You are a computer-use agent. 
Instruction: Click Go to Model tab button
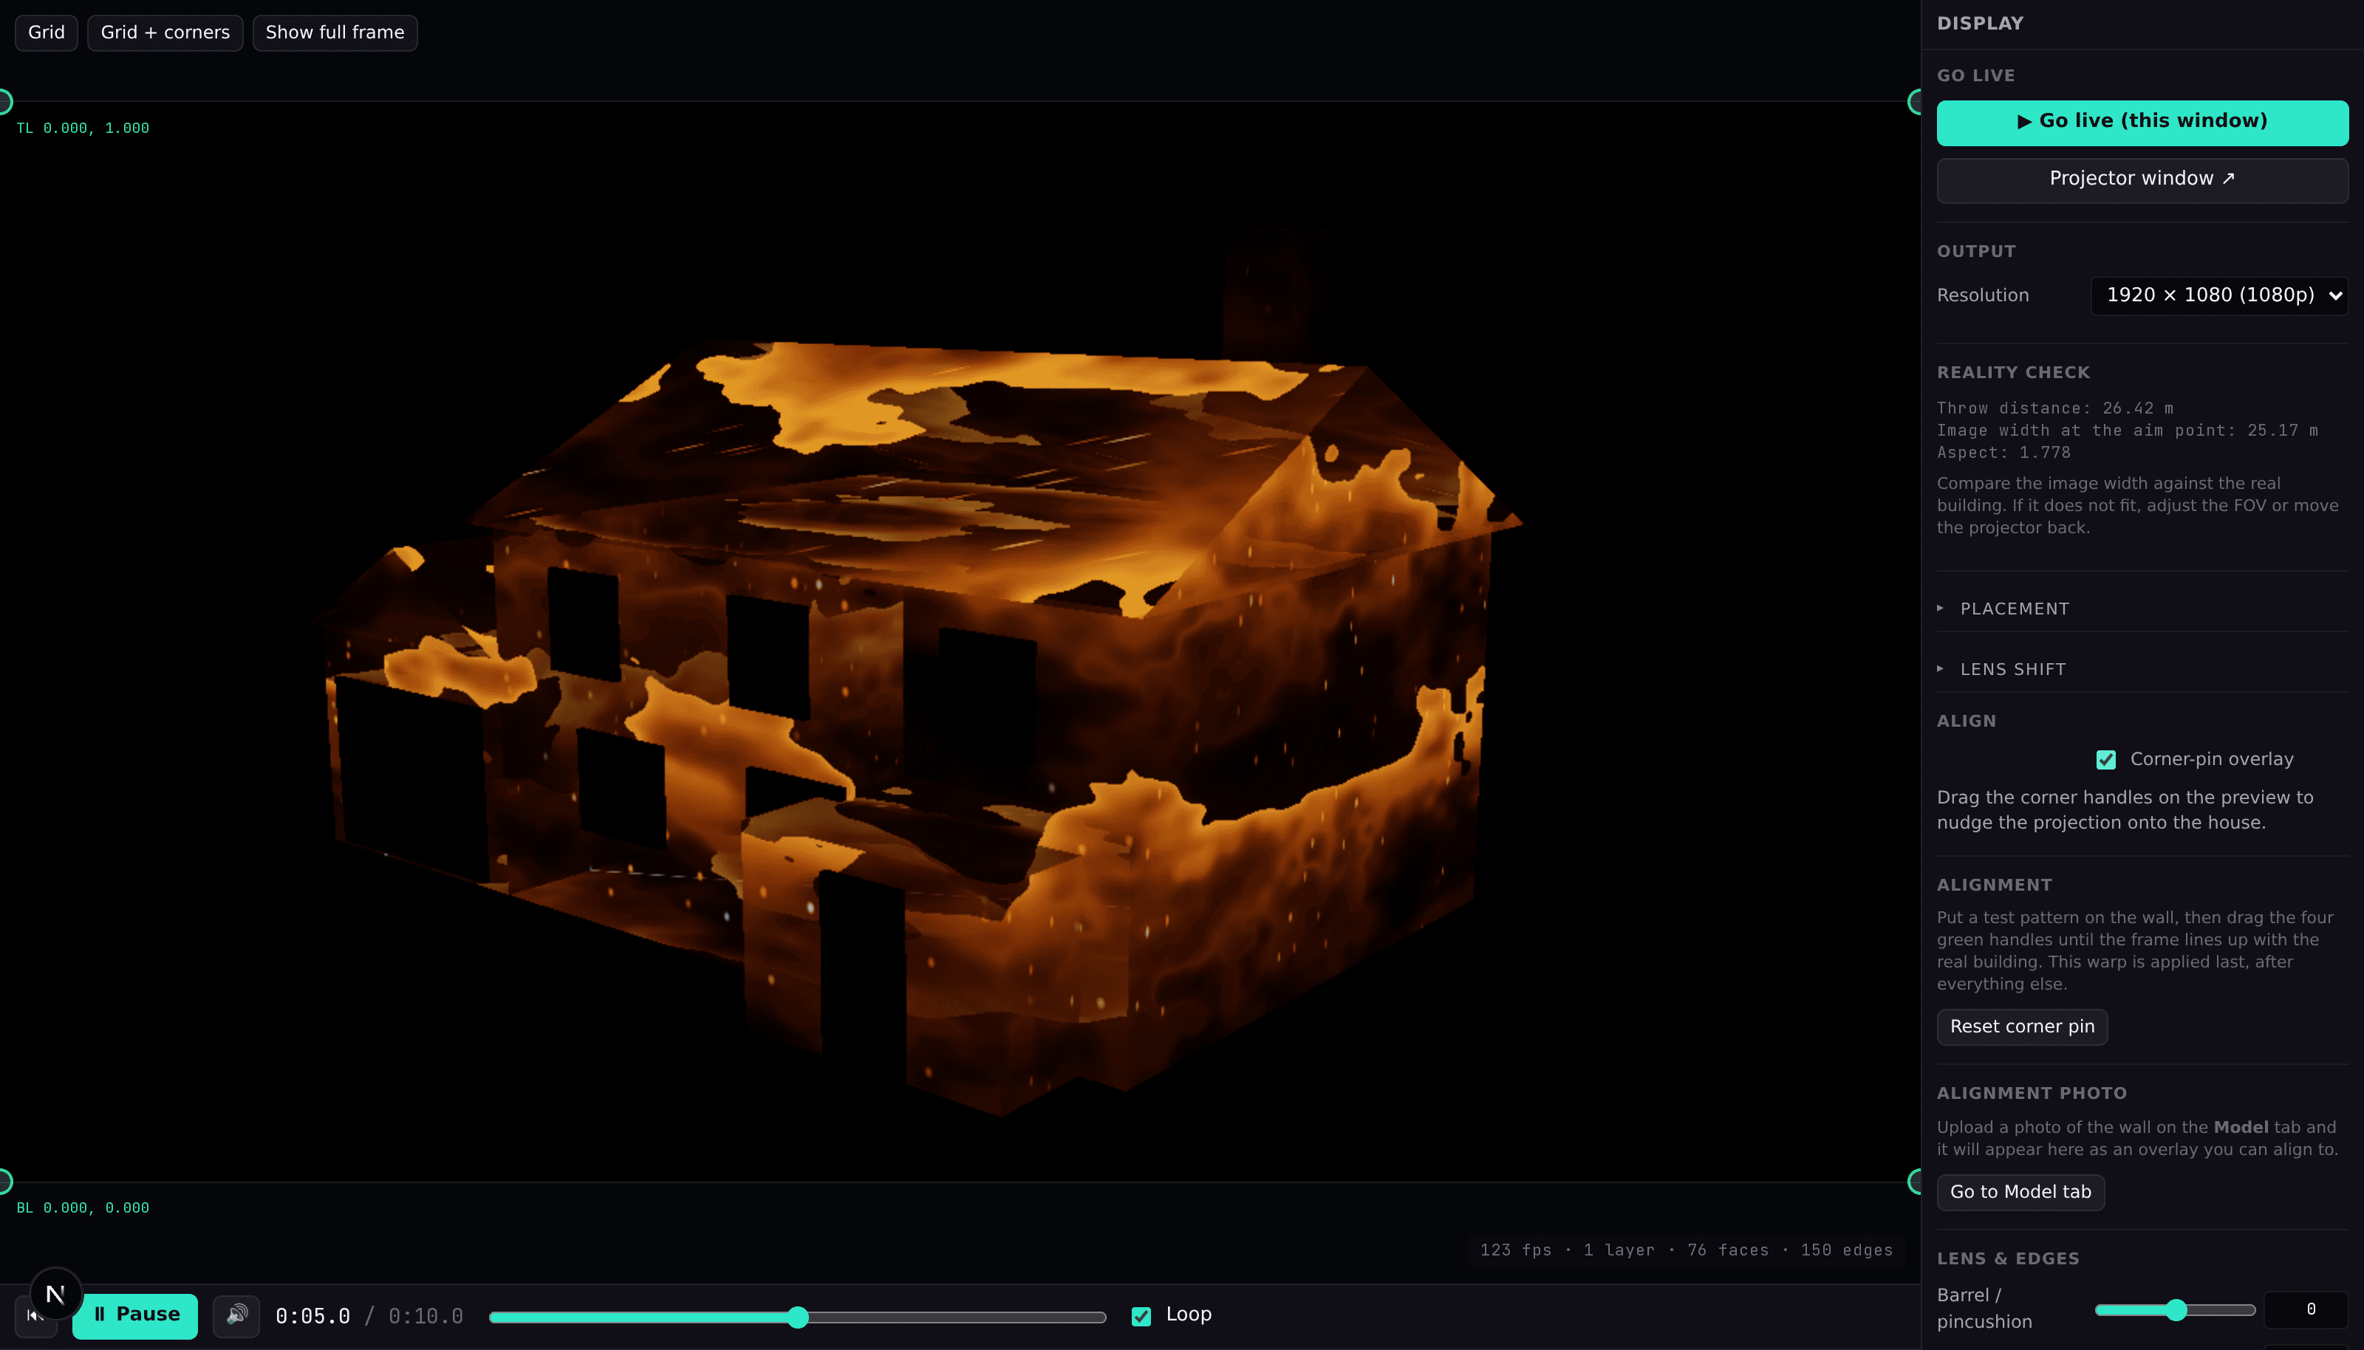pos(2020,1191)
